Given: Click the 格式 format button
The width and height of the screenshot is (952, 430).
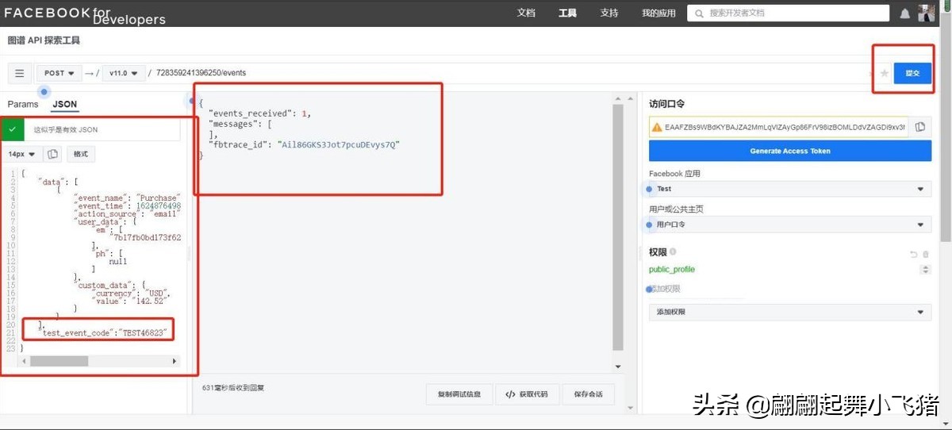Looking at the screenshot, I should coord(81,154).
